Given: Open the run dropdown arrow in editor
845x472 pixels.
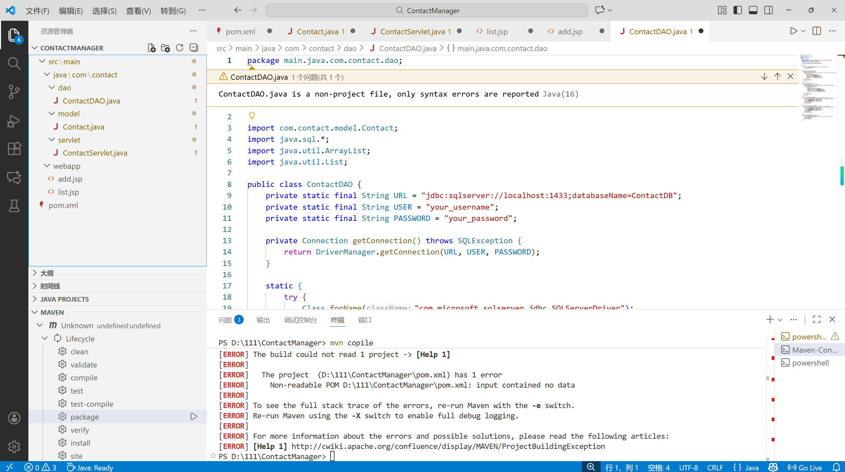Looking at the screenshot, I should coord(803,31).
